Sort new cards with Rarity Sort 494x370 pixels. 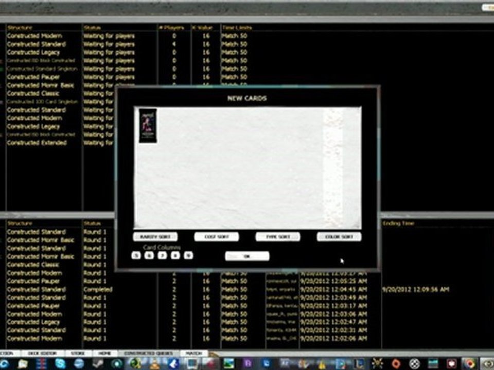pyautogui.click(x=155, y=236)
